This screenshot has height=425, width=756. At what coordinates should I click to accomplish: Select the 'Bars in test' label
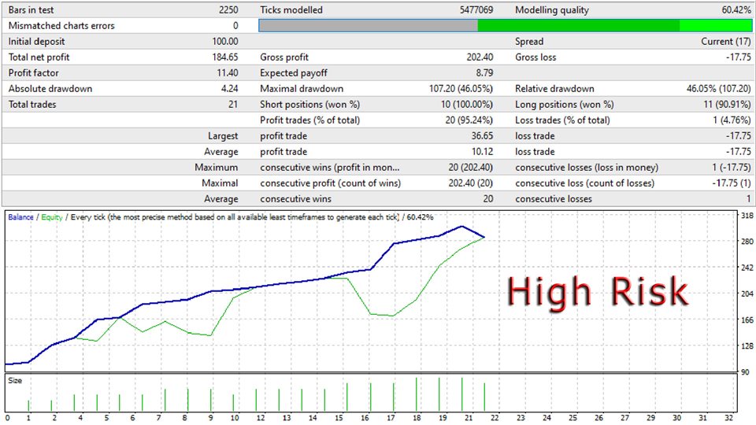(31, 9)
